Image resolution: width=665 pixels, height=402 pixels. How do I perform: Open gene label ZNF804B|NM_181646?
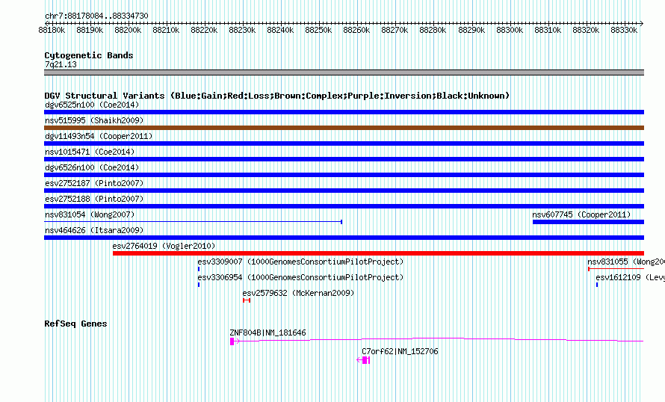point(267,333)
